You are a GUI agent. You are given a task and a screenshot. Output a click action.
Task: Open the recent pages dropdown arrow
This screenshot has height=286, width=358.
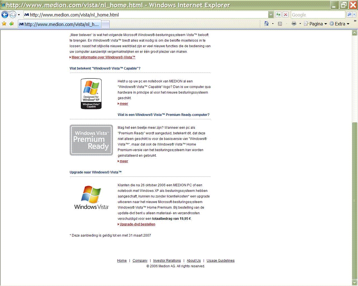[19, 15]
